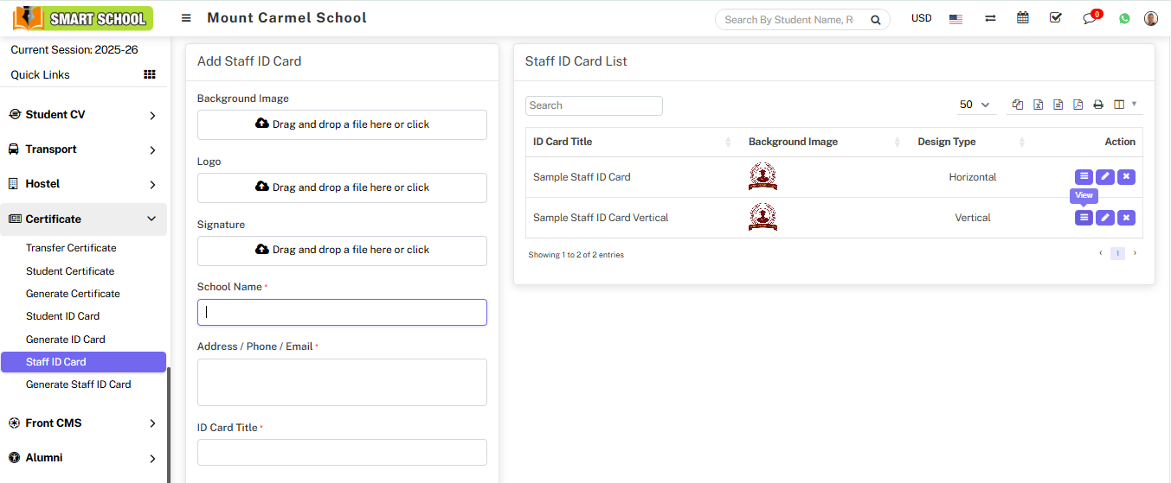Go to Student ID Card menu item

pyautogui.click(x=62, y=316)
